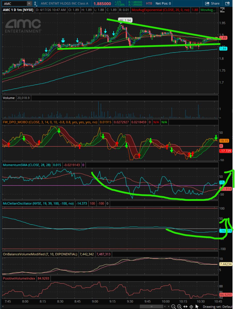Click the truncated green 'MovAvg...' study label

pyautogui.click(x=208, y=10)
